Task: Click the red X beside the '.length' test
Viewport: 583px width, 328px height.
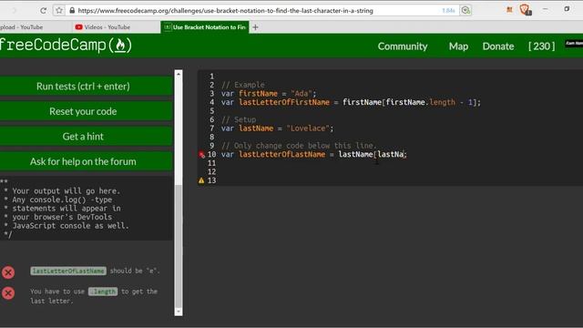Action: [x=8, y=293]
